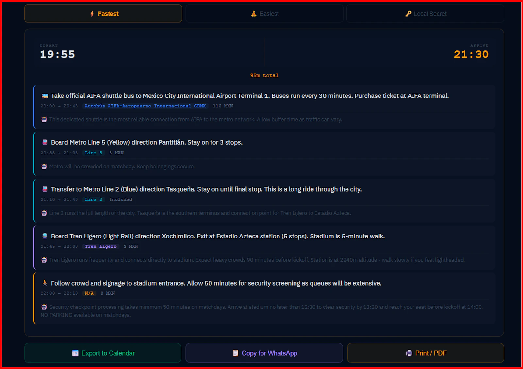Click the metro icon beside Line 5 step

45,142
